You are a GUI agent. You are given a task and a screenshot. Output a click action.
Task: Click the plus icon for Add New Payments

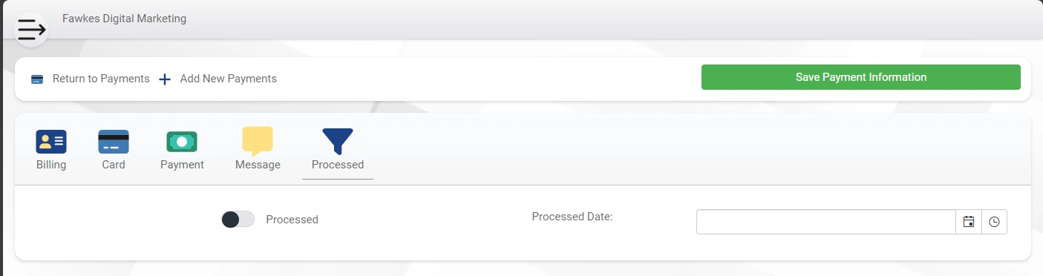(x=165, y=79)
